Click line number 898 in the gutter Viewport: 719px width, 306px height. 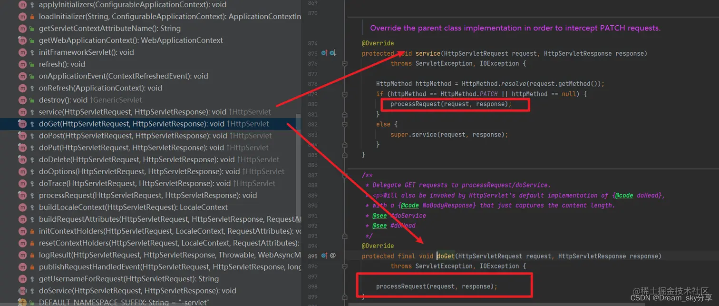[x=312, y=286]
